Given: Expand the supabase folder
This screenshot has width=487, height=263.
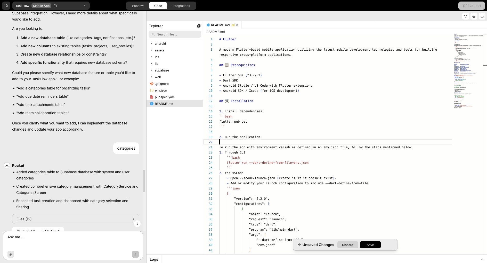Looking at the screenshot, I should (151, 70).
